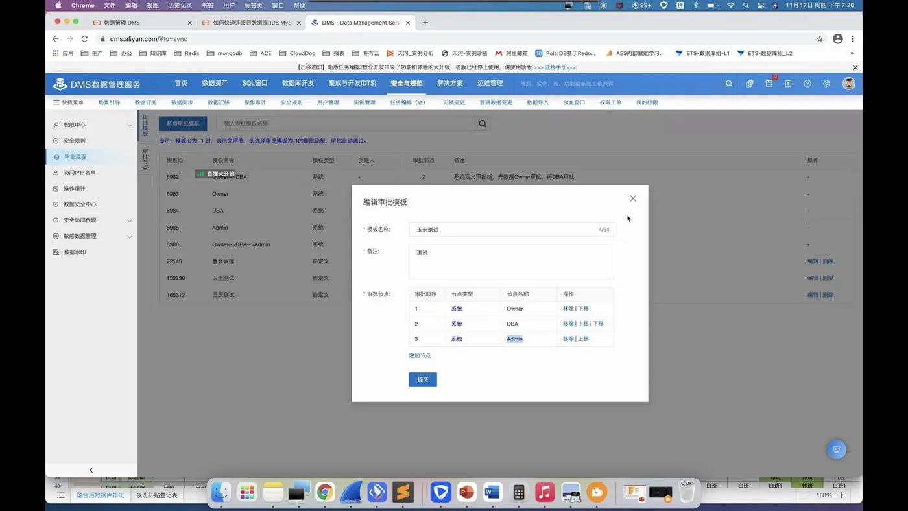Open Music app from the Dock
Screen dimensions: 908x511
tap(544, 492)
